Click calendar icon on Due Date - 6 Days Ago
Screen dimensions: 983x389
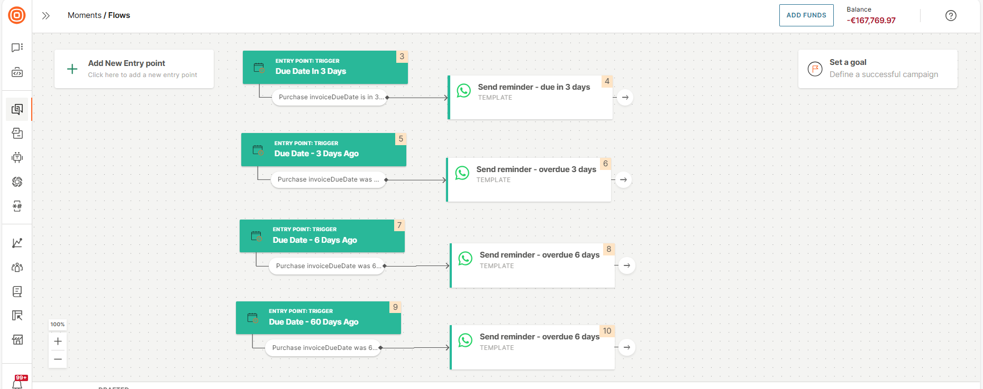click(x=256, y=236)
